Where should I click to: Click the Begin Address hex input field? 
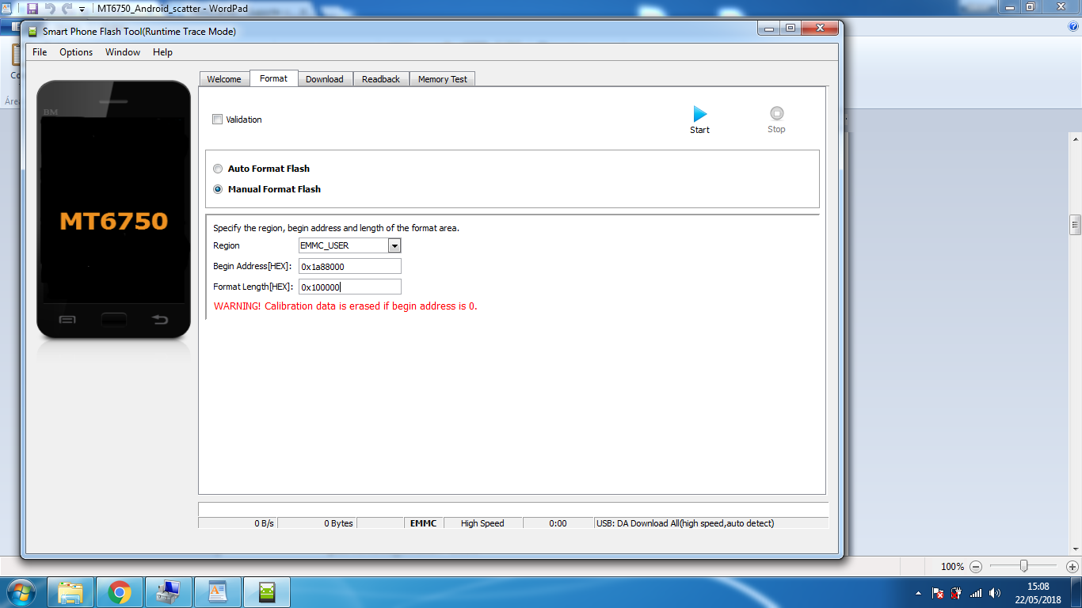[350, 267]
